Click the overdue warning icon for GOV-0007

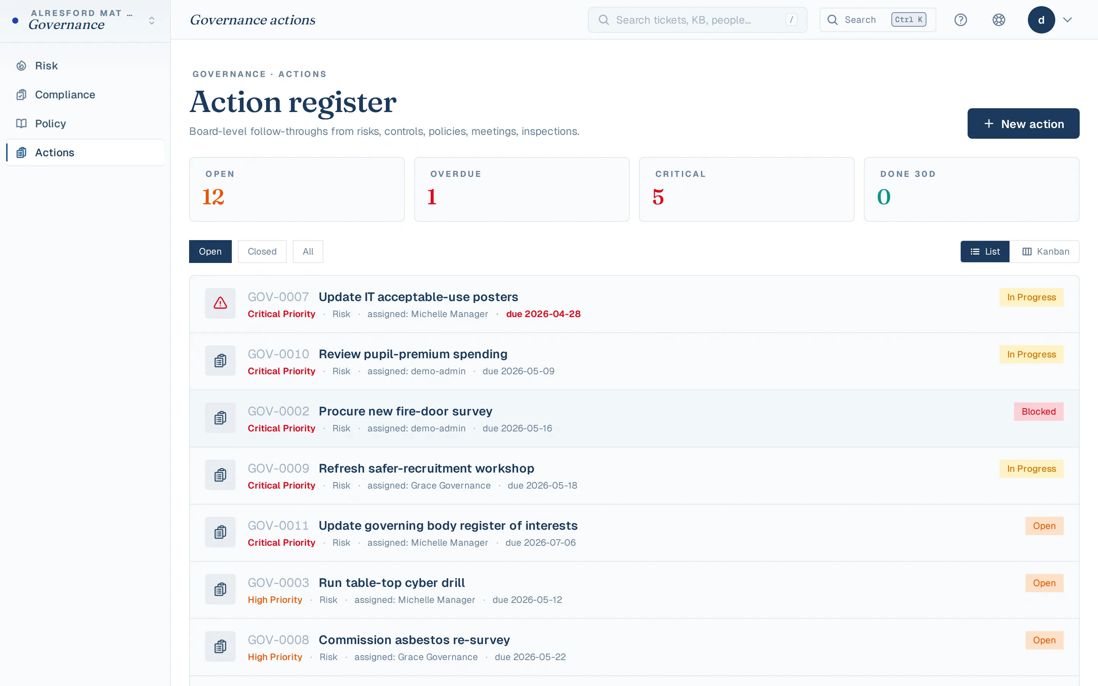tap(220, 303)
